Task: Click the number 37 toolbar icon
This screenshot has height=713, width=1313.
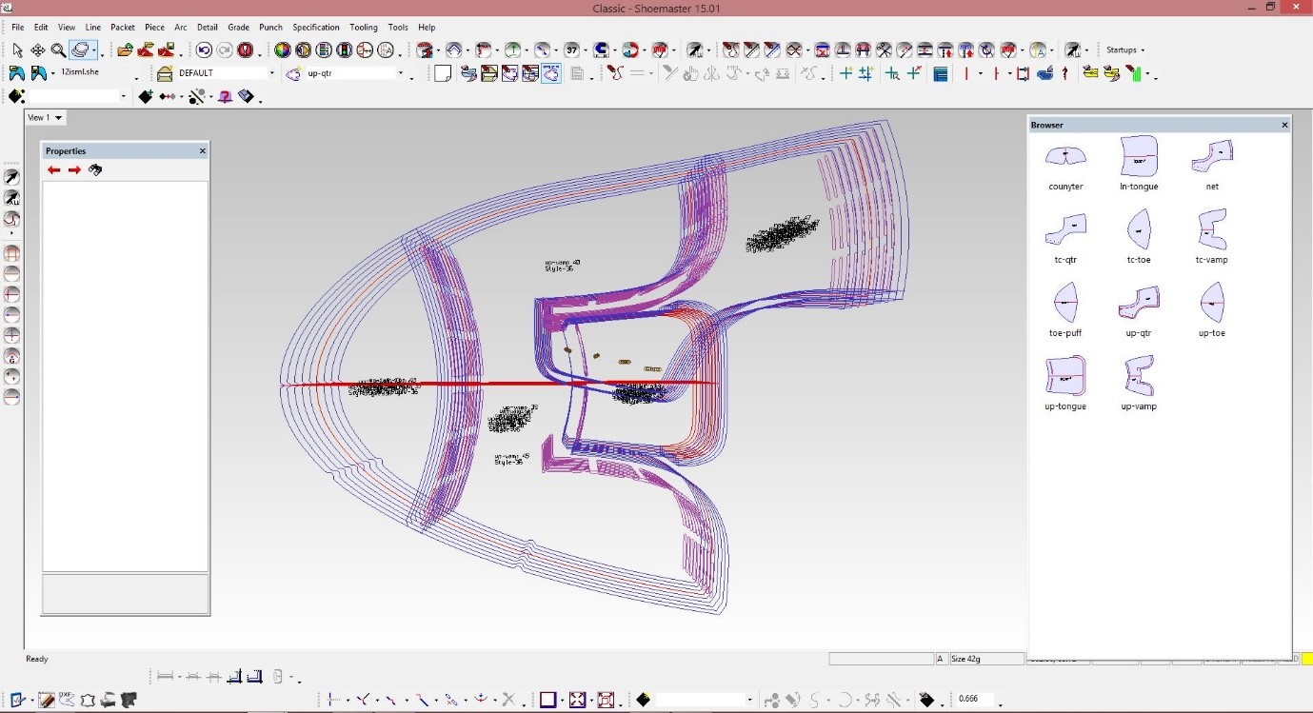Action: click(571, 50)
